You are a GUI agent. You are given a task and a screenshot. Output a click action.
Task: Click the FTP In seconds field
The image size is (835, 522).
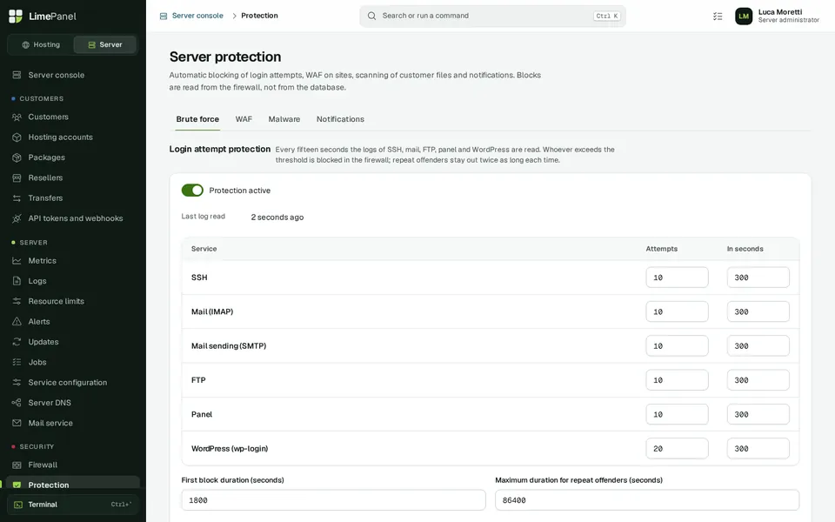point(758,380)
